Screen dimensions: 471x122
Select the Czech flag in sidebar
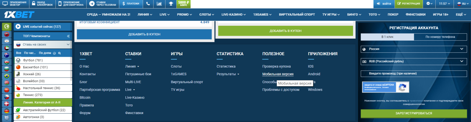(6, 97)
